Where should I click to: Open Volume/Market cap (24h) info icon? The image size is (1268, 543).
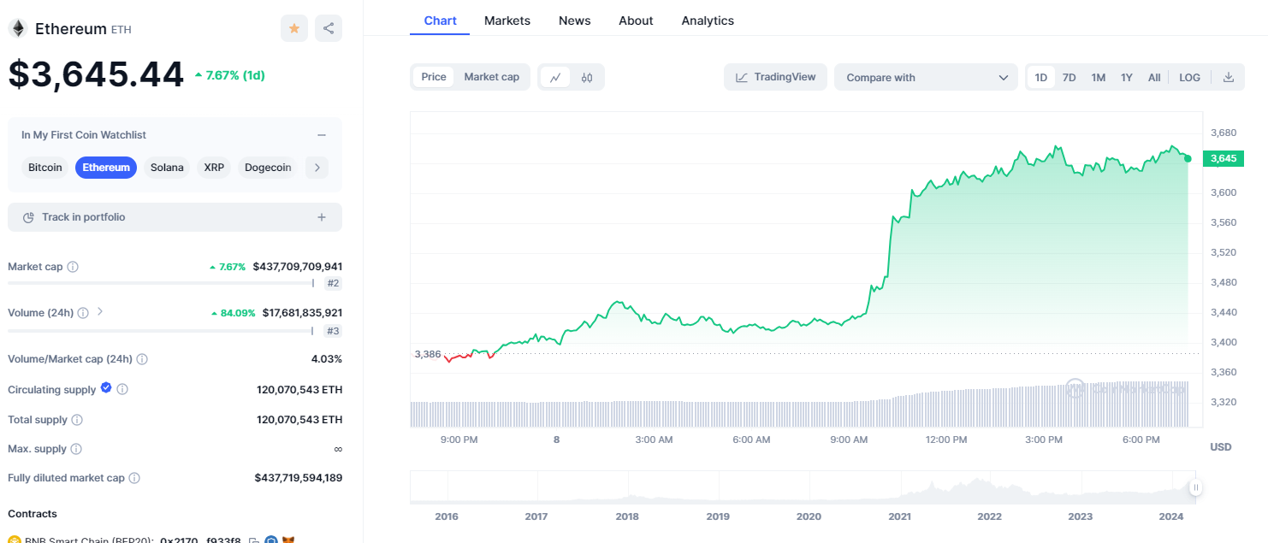point(142,359)
